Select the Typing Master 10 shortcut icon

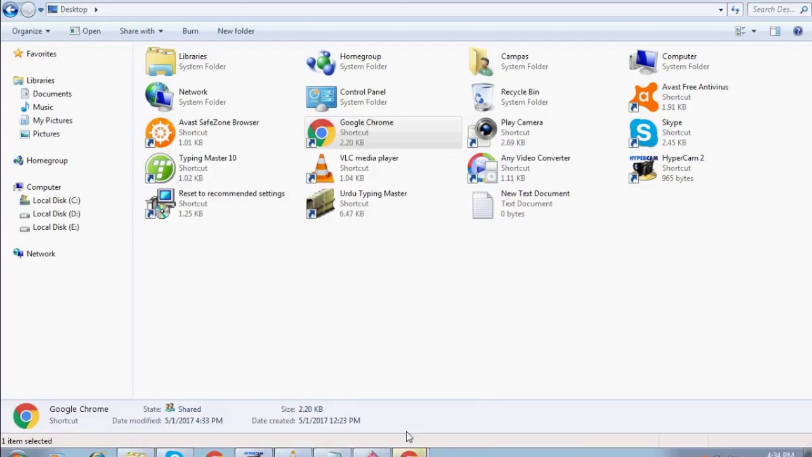point(160,168)
